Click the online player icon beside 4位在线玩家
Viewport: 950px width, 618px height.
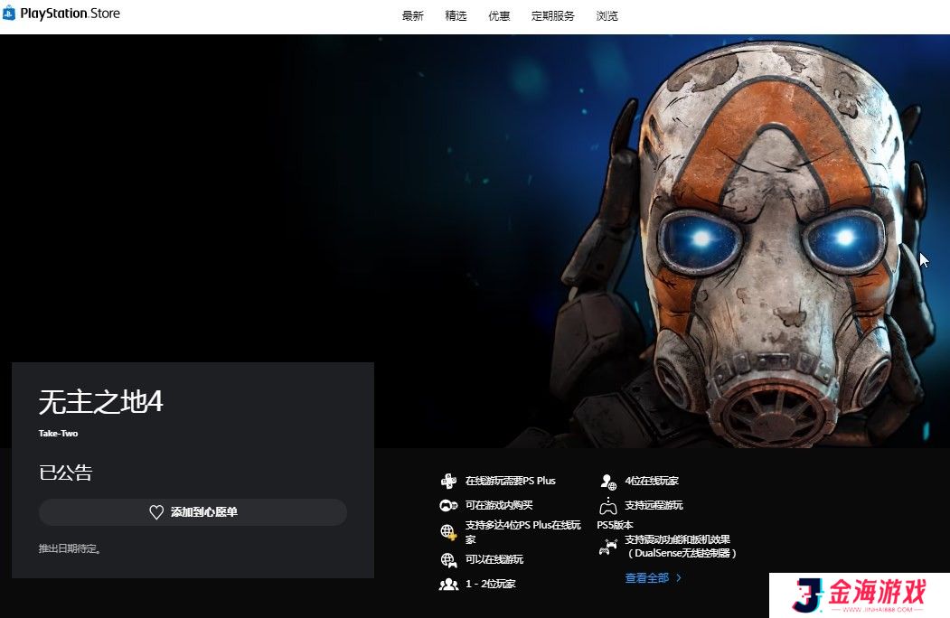(607, 481)
